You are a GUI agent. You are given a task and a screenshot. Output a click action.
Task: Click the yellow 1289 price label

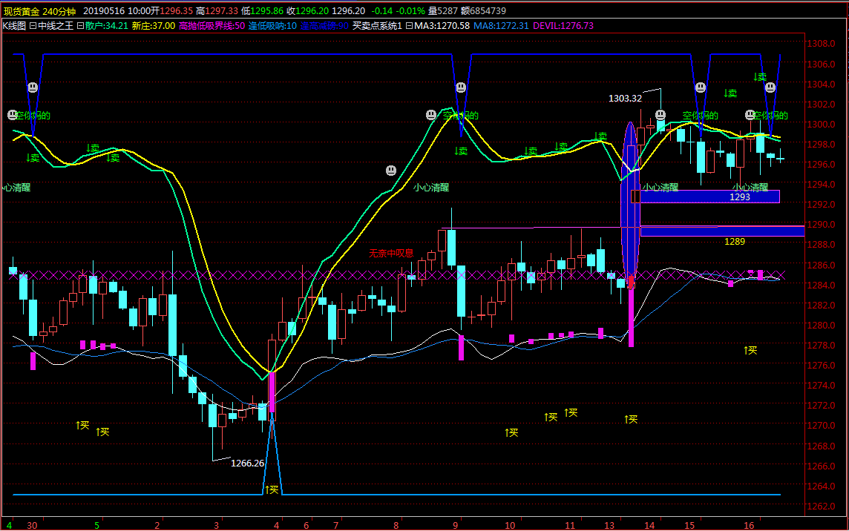(x=735, y=242)
